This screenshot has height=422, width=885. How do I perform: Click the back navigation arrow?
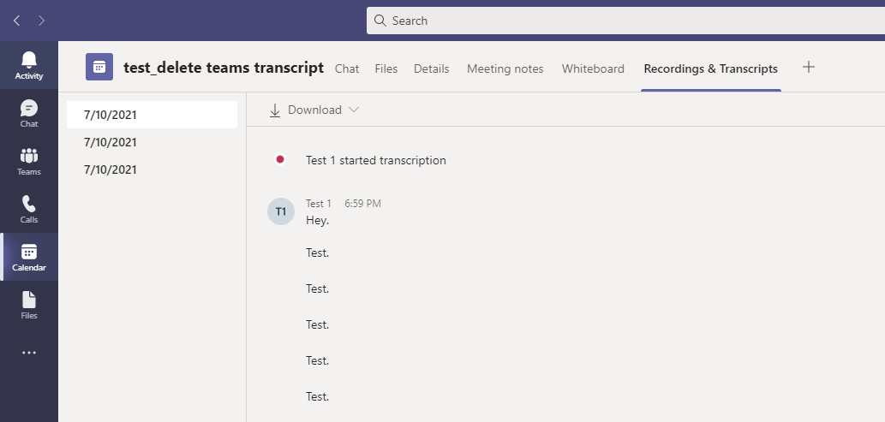[x=17, y=21]
